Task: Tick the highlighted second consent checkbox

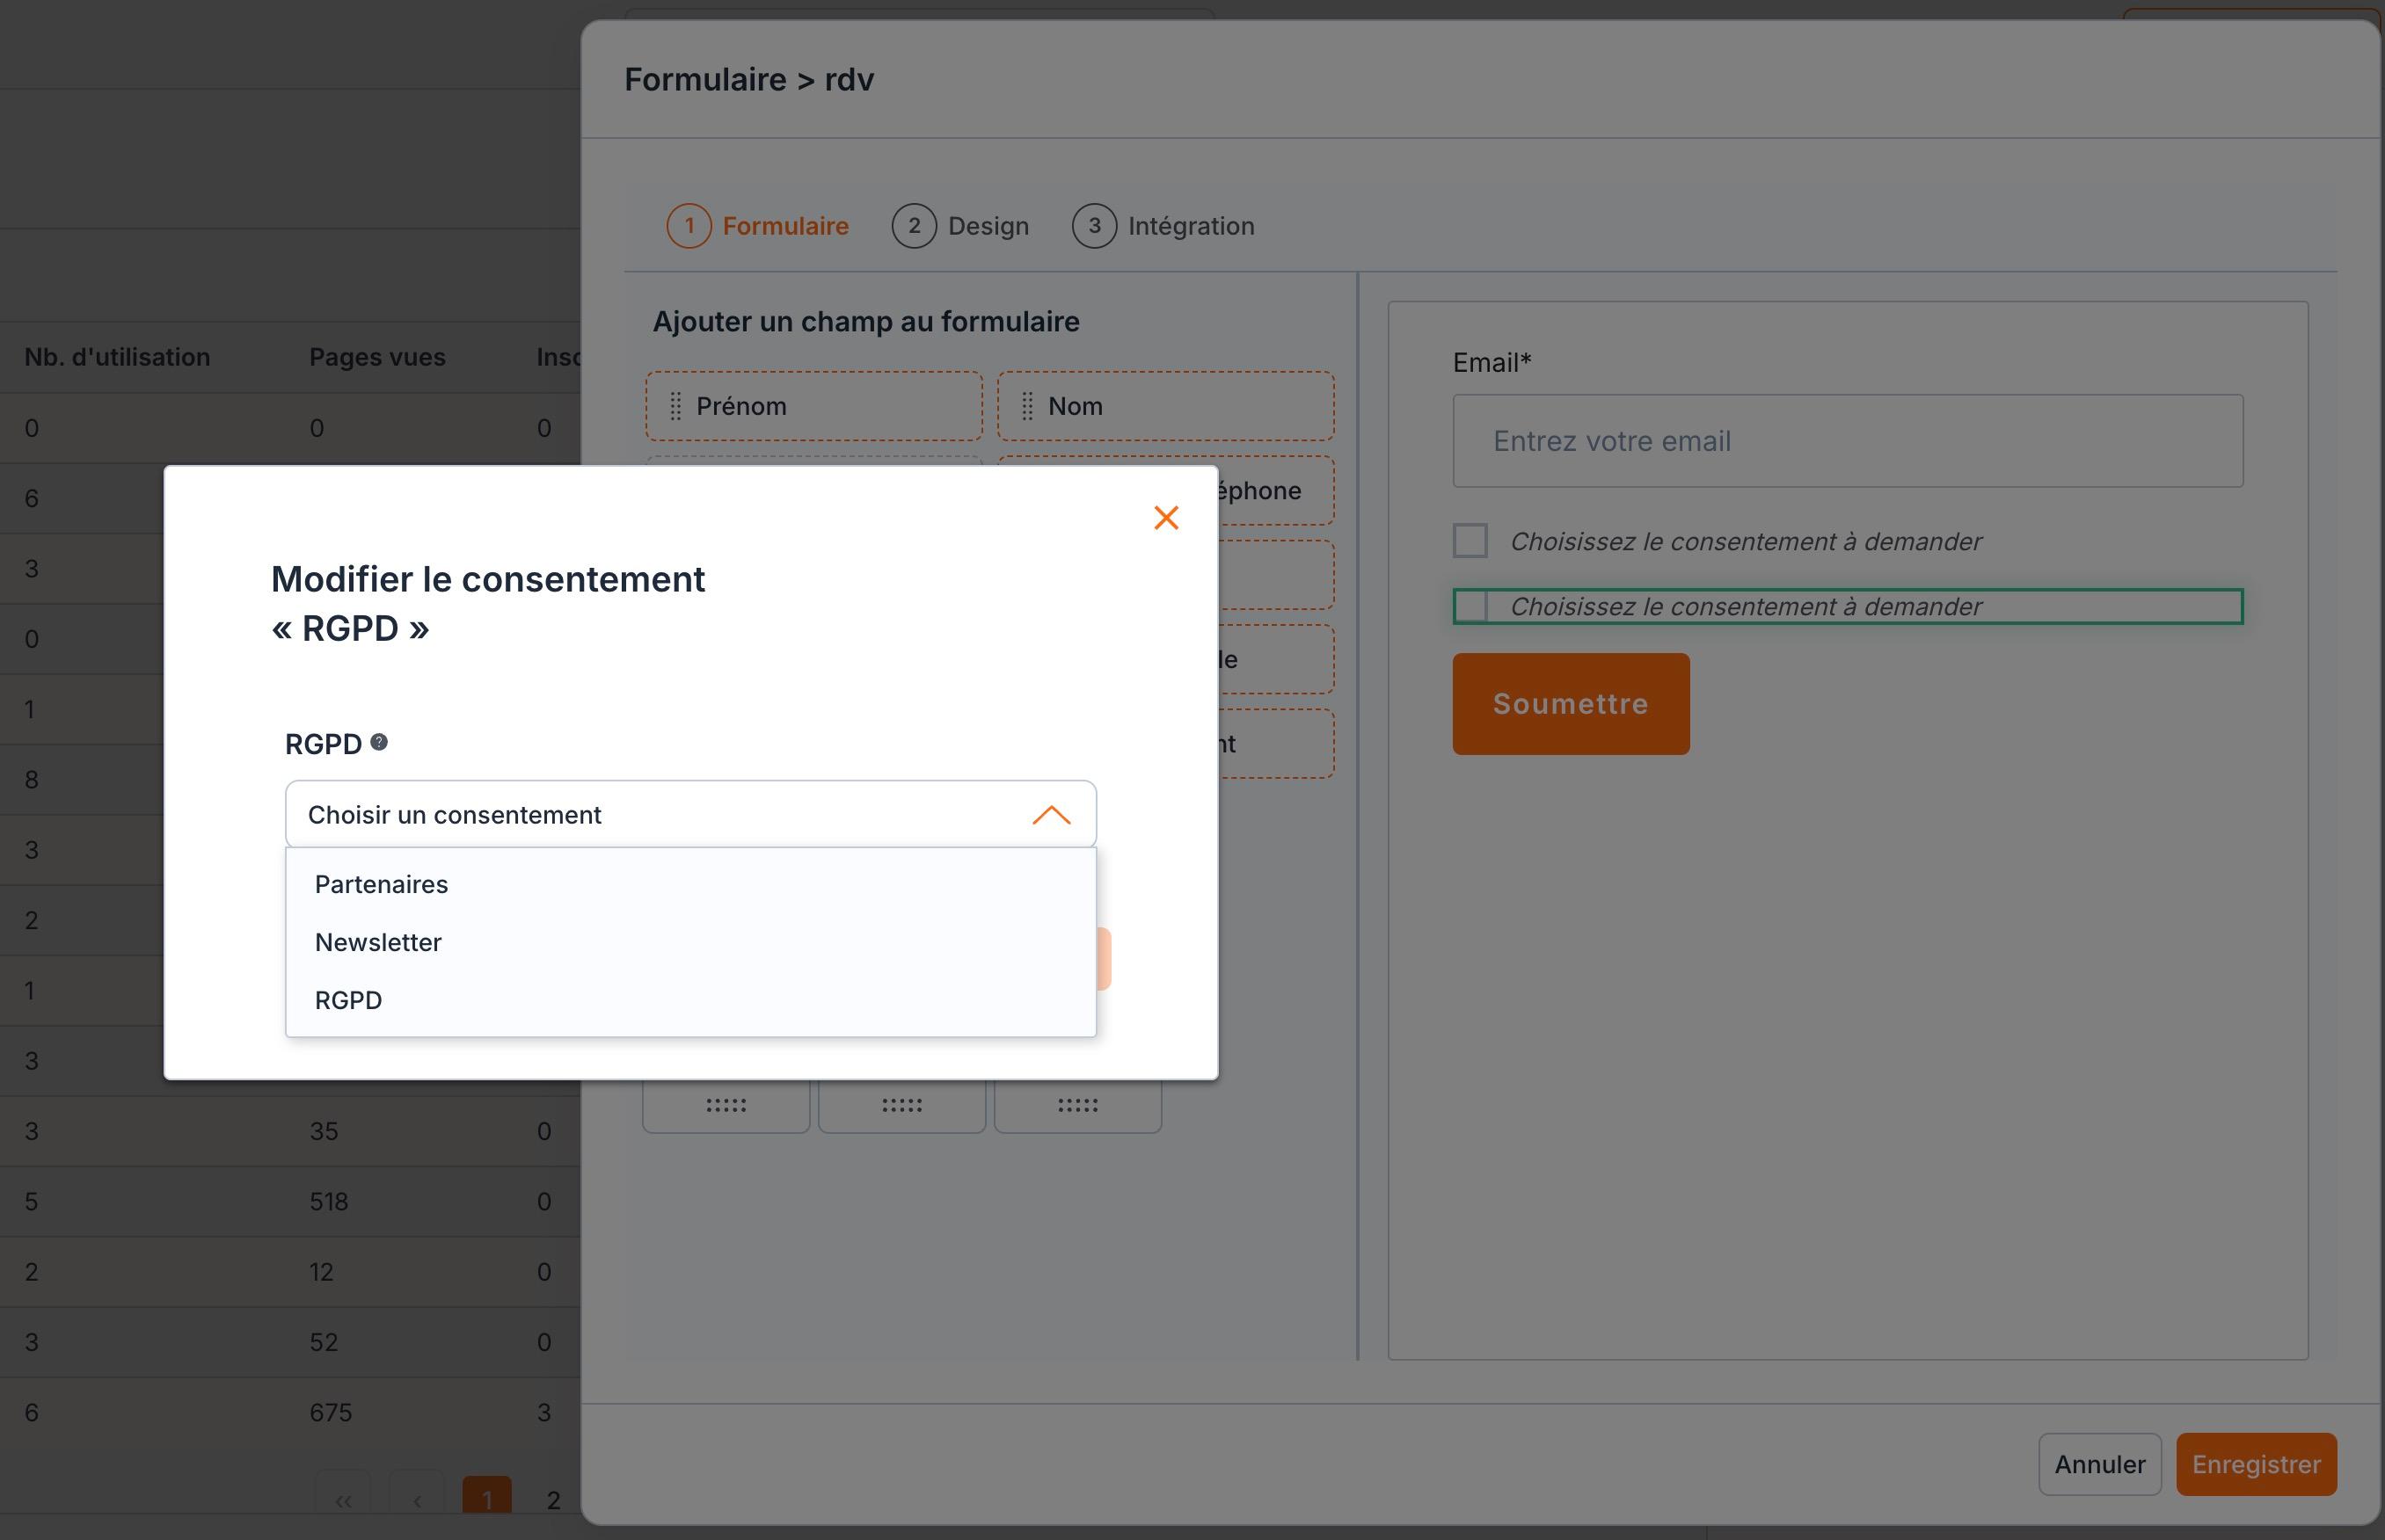Action: click(x=1470, y=606)
